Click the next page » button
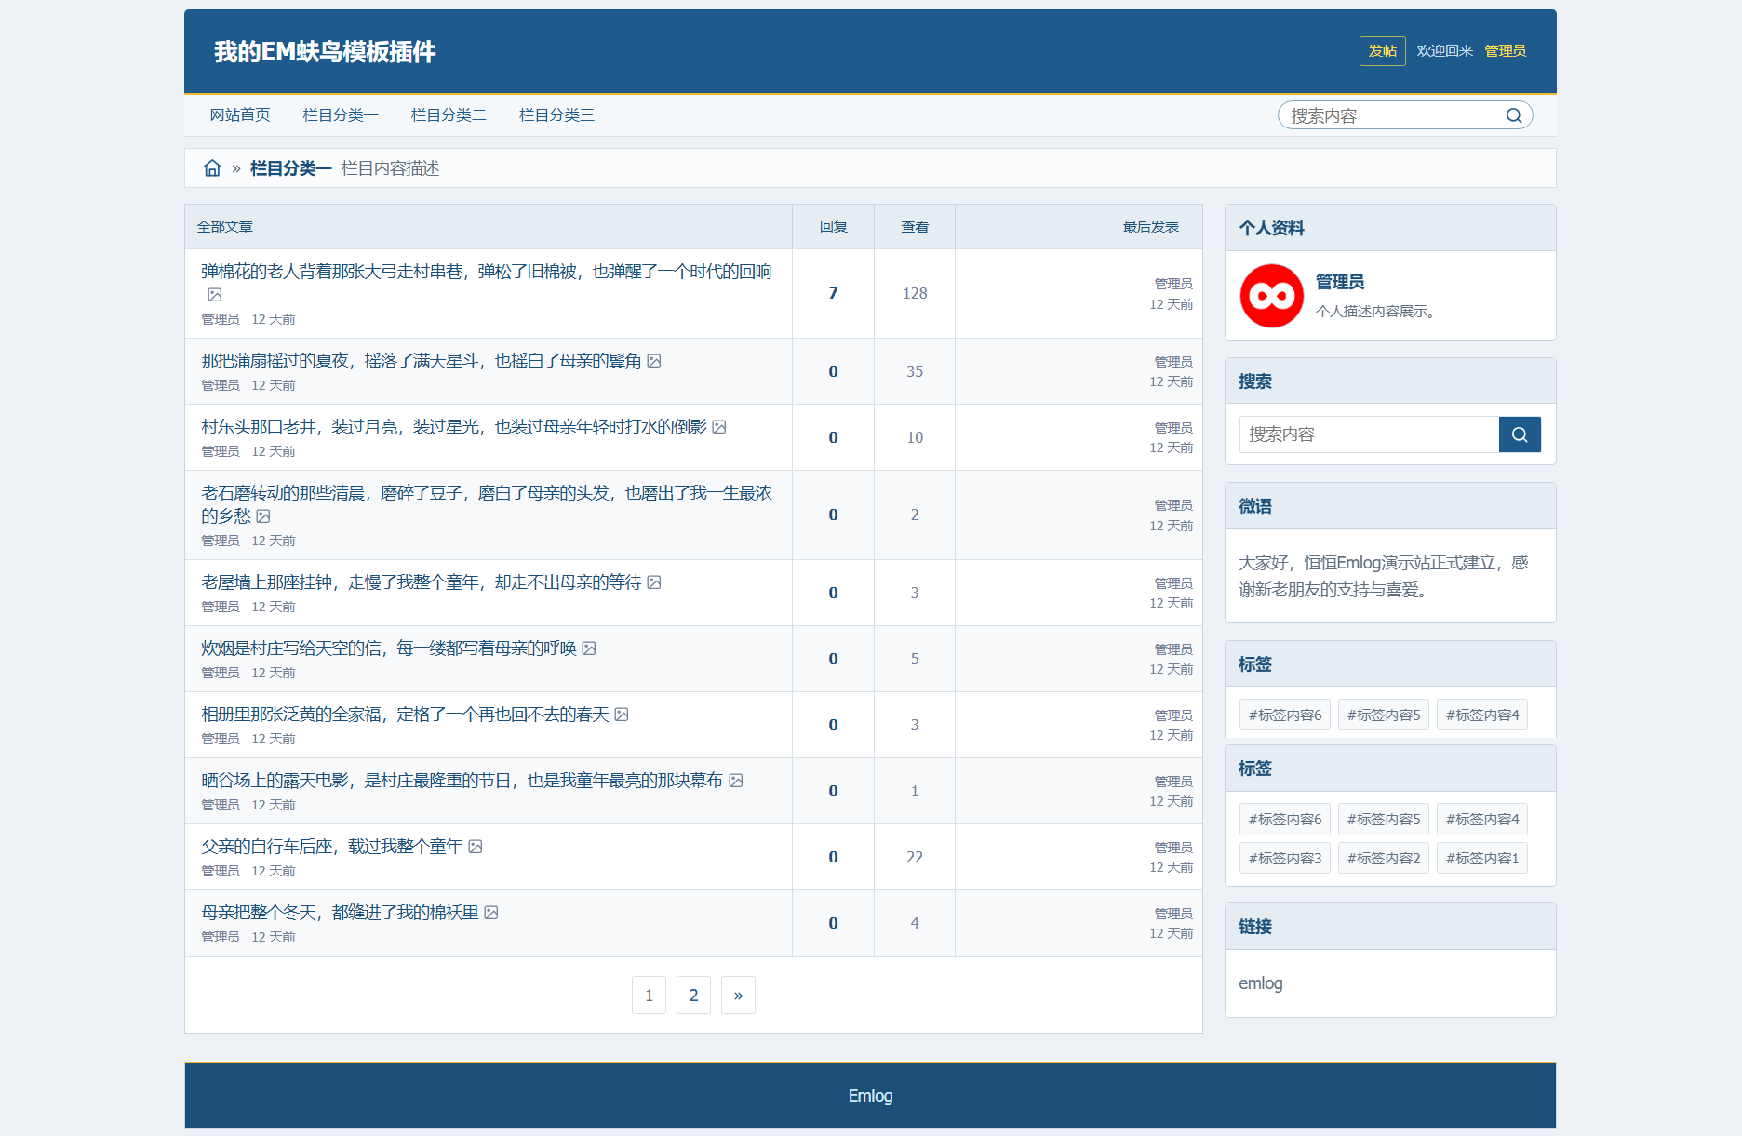The image size is (1742, 1136). pos(738,996)
